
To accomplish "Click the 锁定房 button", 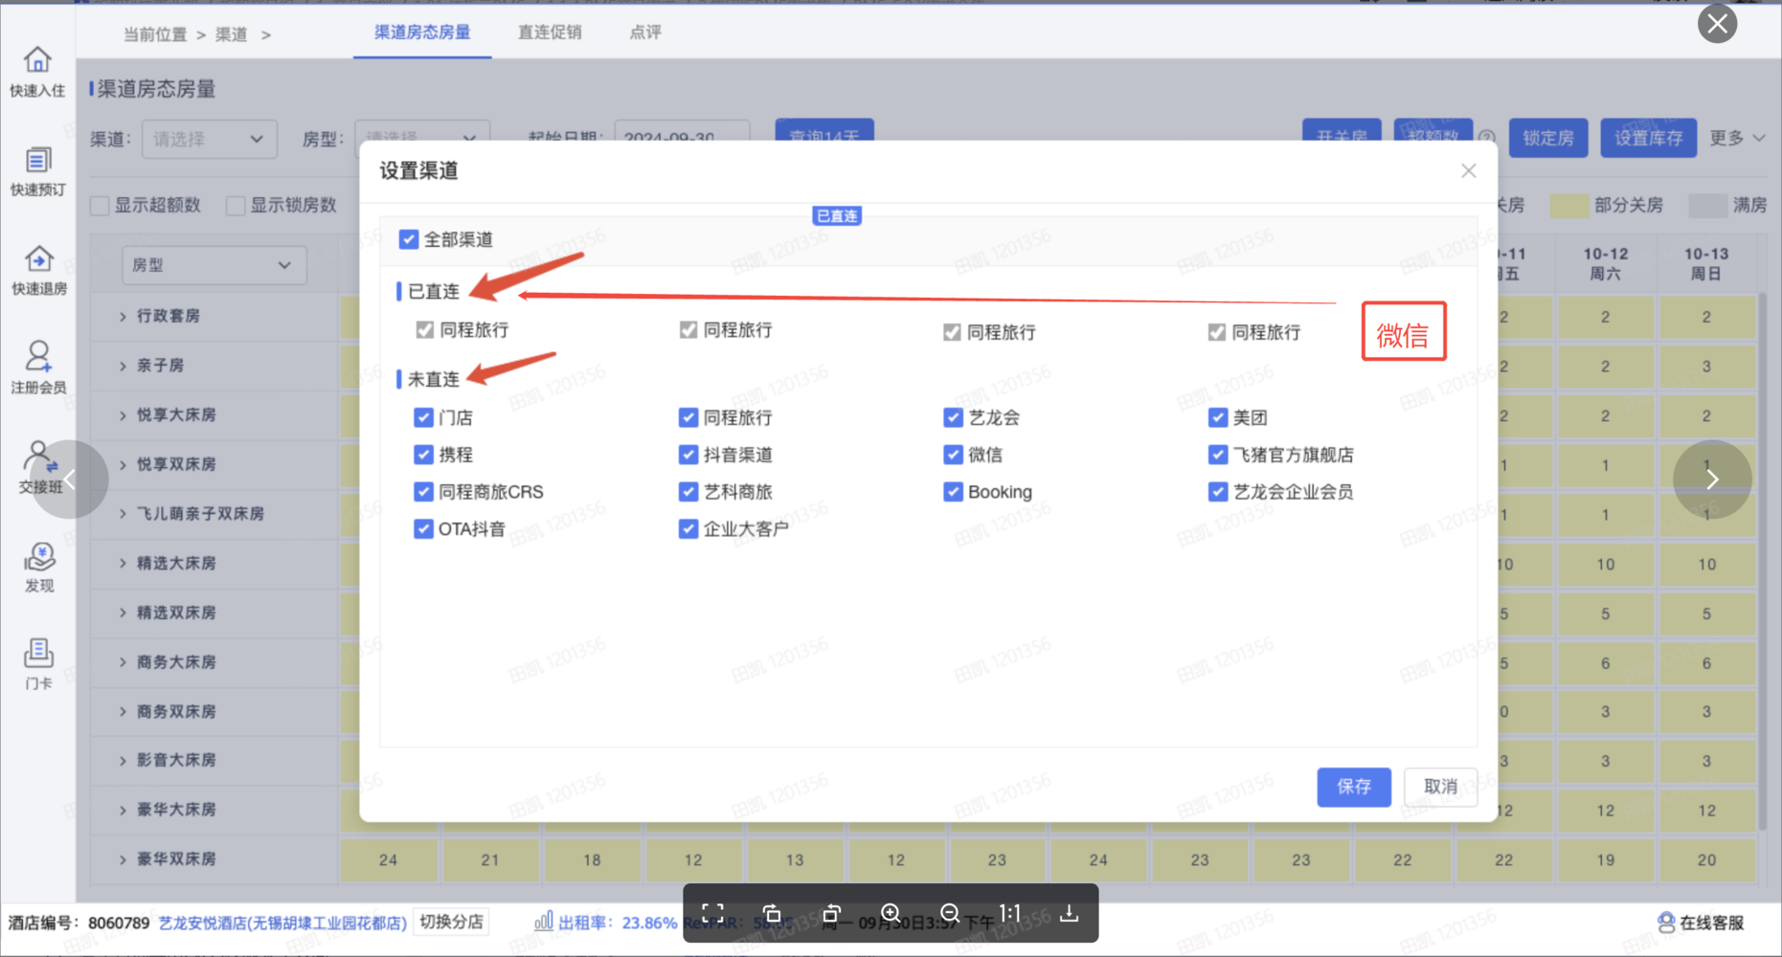I will [x=1547, y=138].
